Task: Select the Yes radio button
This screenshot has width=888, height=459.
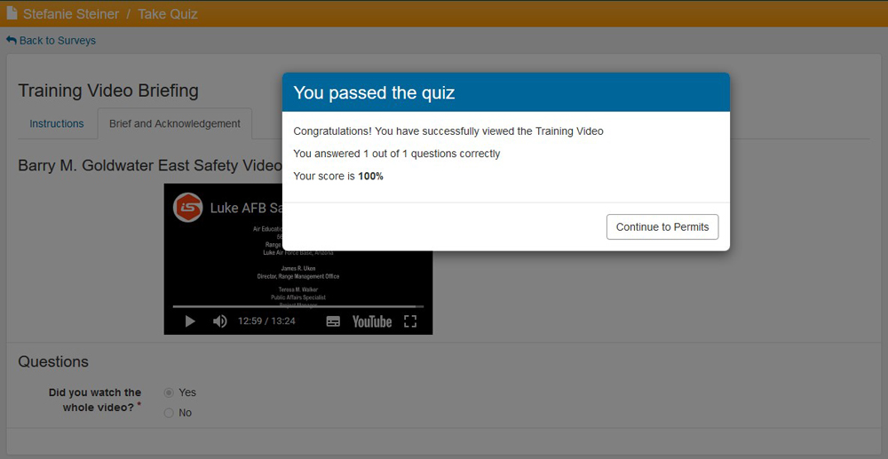Action: pyautogui.click(x=169, y=392)
